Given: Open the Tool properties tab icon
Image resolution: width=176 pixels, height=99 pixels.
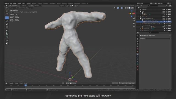Looking at the screenshot, I should click(x=137, y=36).
